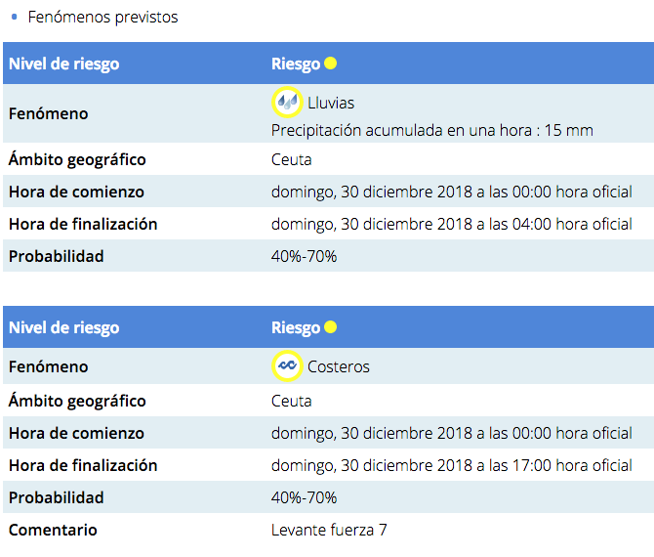Click "Fenómeno" row label in rain table
The image size is (654, 557).
pyautogui.click(x=48, y=113)
